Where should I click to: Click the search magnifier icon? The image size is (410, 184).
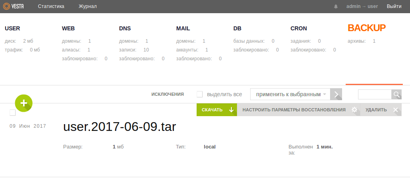pyautogui.click(x=396, y=95)
